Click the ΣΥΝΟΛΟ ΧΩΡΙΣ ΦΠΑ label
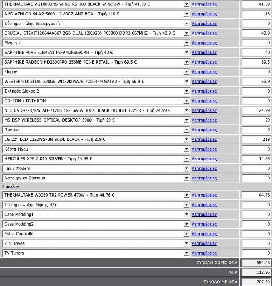The height and width of the screenshot is (286, 272). (x=217, y=263)
